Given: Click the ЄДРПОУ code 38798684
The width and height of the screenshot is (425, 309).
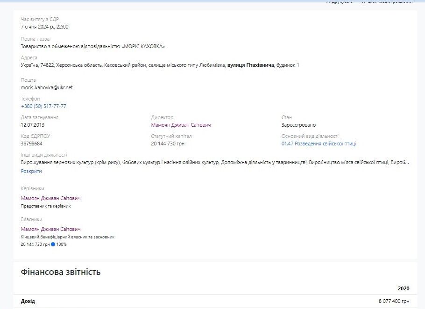Looking at the screenshot, I should [x=31, y=144].
